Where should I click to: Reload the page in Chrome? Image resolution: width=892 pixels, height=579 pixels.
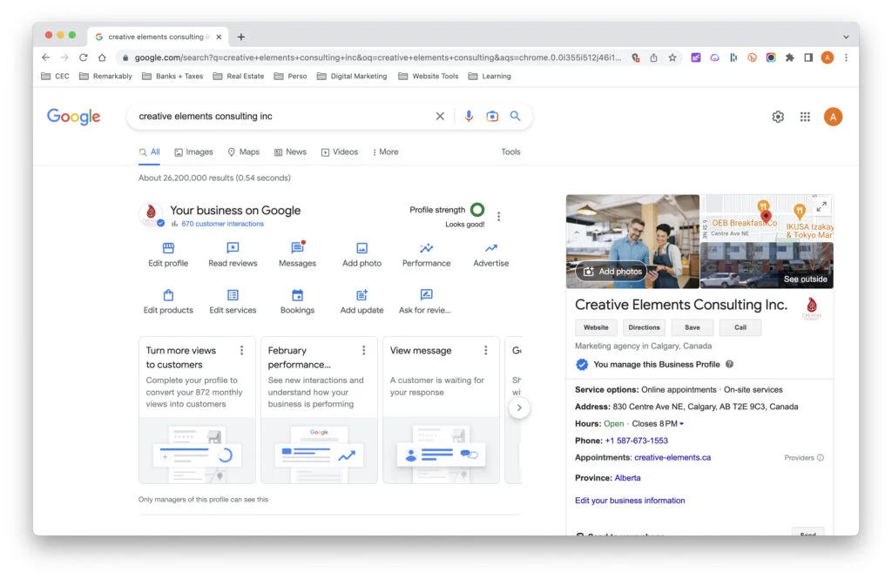83,57
